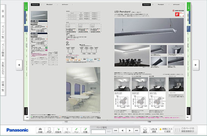Click product code FYY80107
Viewport: 207px width, 136px height.
[94, 30]
